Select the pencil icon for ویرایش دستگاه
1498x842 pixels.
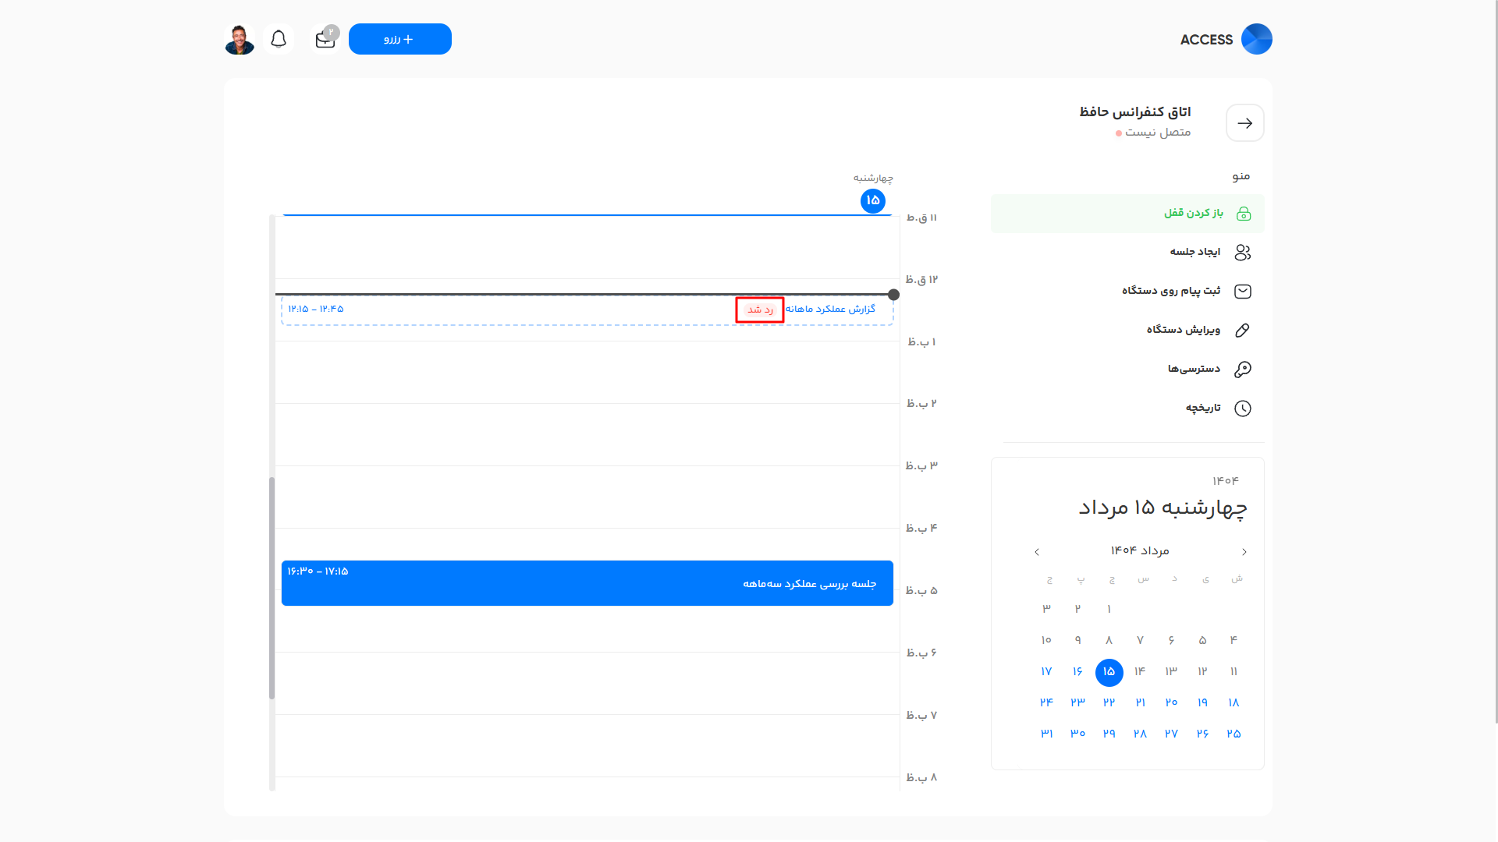tap(1242, 330)
